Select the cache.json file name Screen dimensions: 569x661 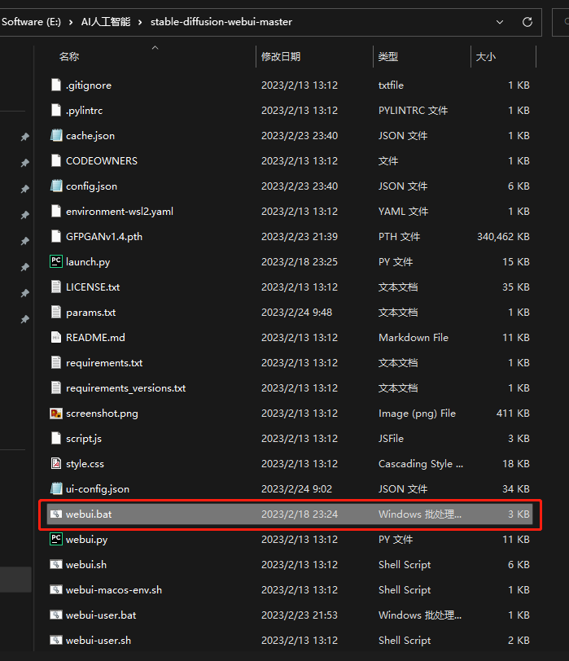click(90, 136)
